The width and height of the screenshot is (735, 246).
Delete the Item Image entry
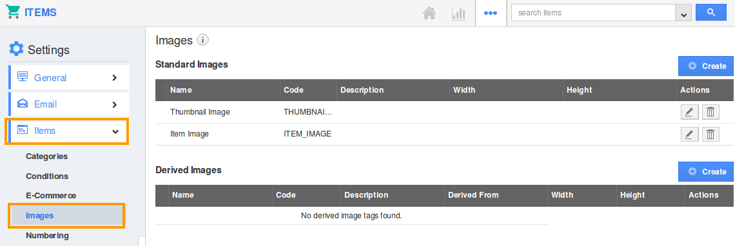tap(710, 134)
